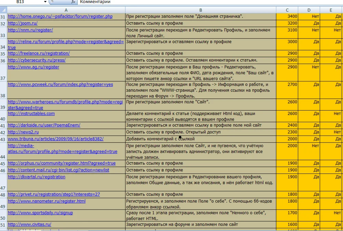This screenshot has width=343, height=231.
Task: Open the instructables.com link
Action: click(31, 113)
